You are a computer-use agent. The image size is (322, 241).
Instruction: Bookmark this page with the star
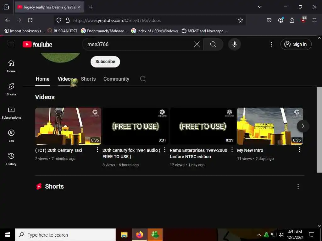click(x=241, y=20)
